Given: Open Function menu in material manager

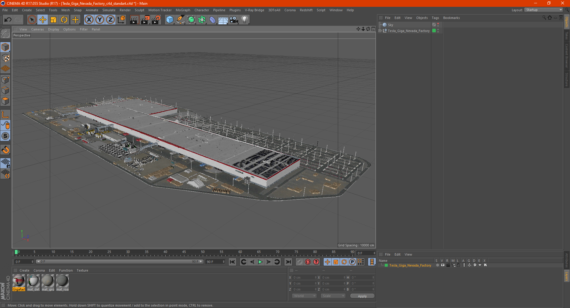Looking at the screenshot, I should (x=66, y=270).
